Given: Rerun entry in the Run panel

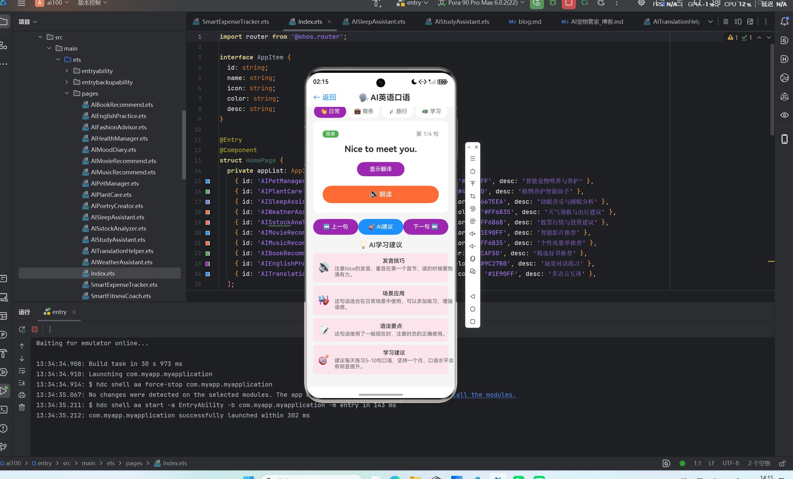Looking at the screenshot, I should (x=22, y=329).
